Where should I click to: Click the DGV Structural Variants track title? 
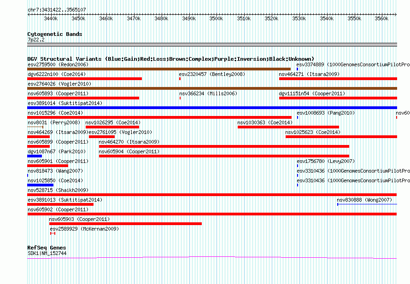pos(171,59)
